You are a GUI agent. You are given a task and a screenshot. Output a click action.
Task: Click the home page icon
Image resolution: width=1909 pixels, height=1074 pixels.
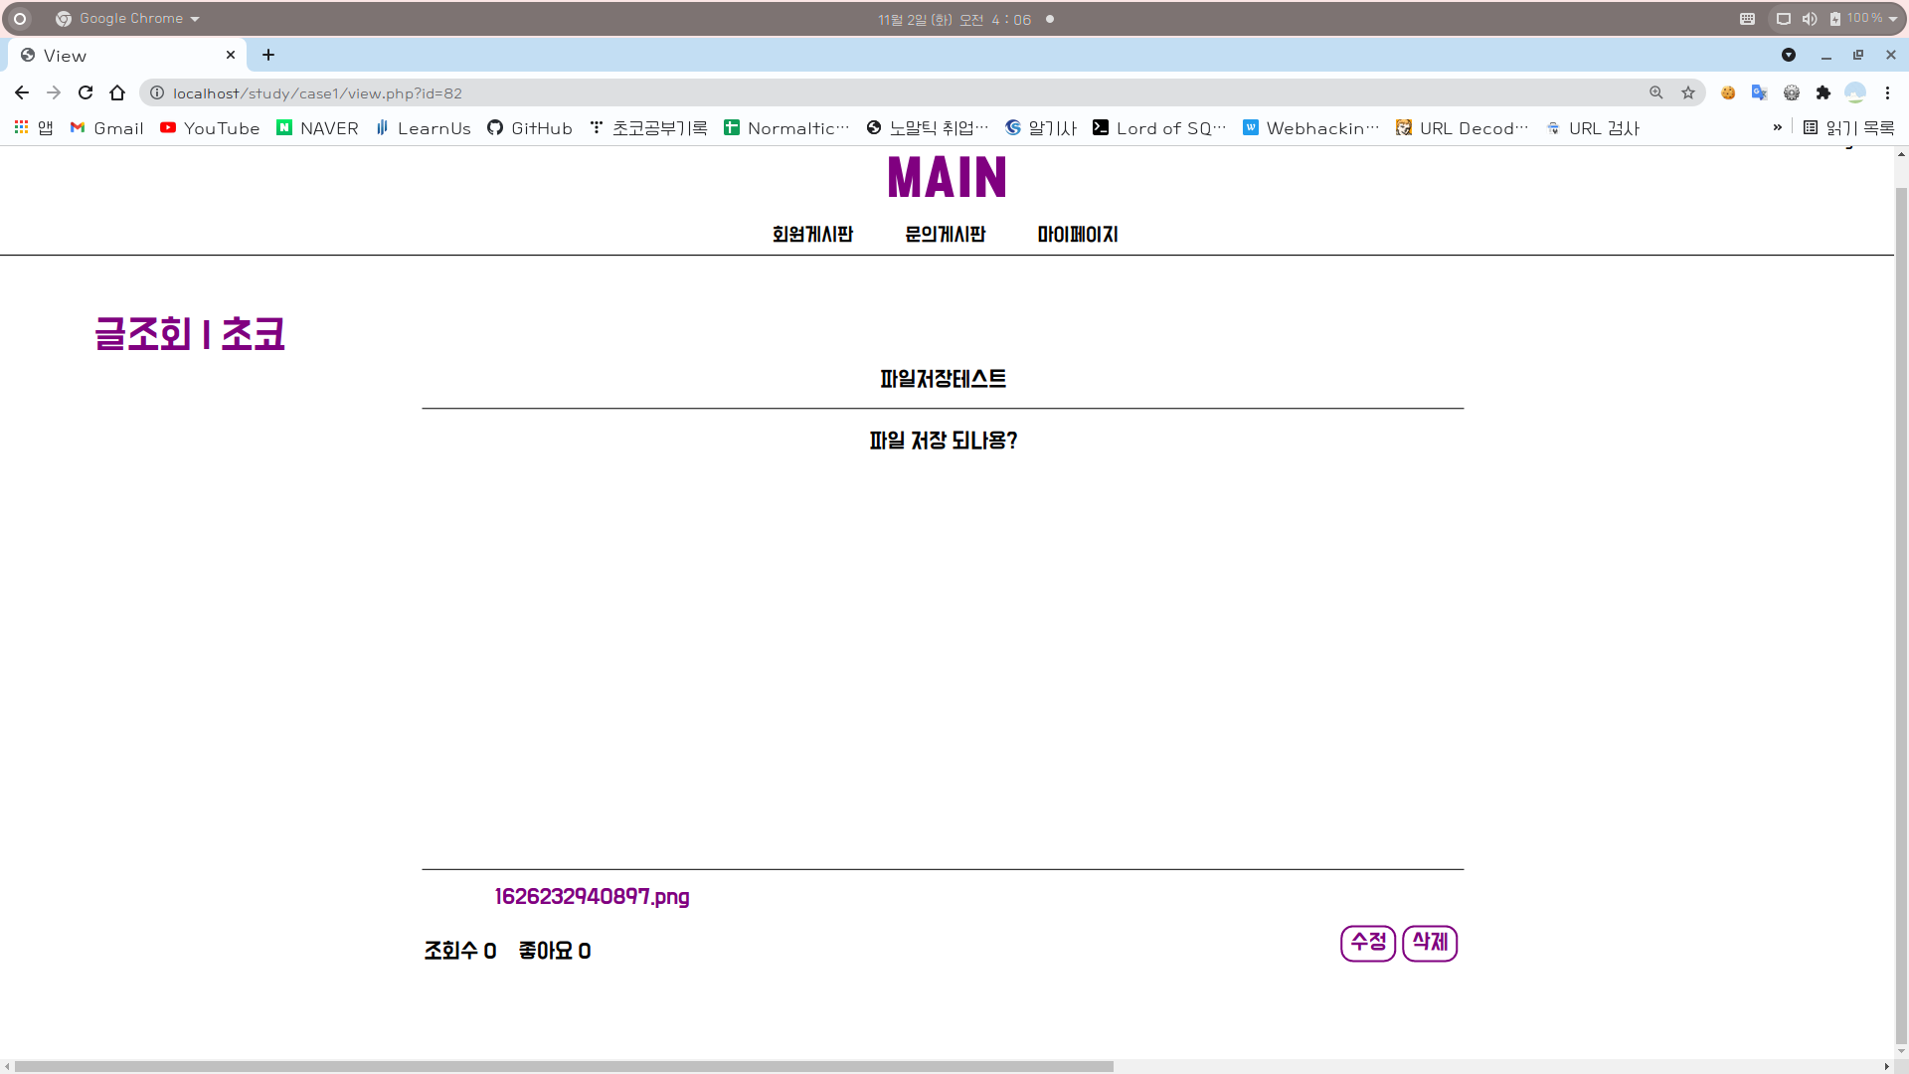point(117,92)
